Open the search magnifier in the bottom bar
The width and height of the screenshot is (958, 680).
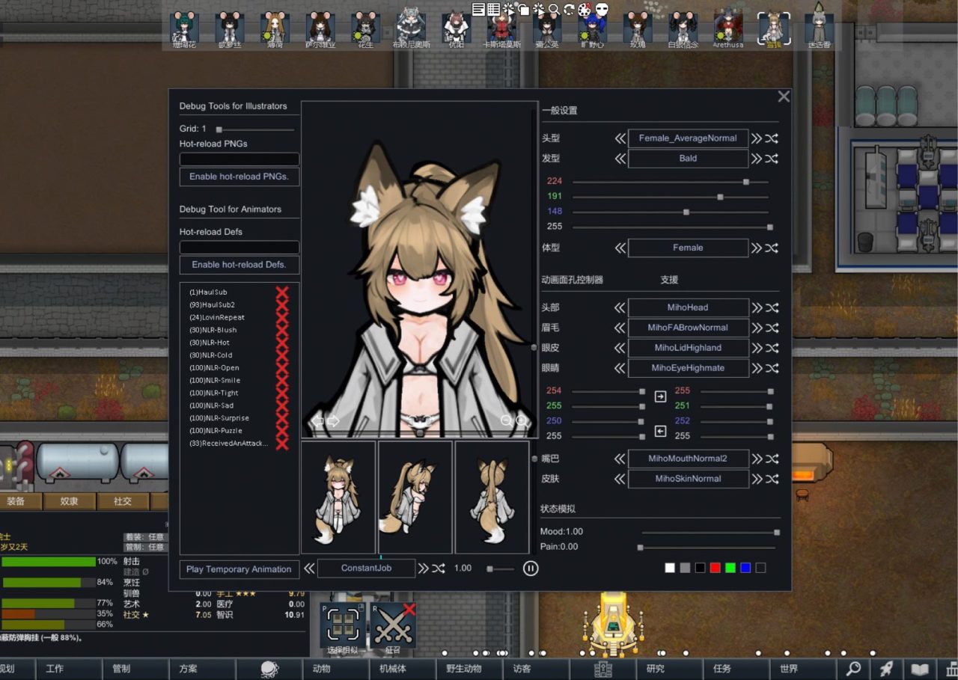[x=853, y=669]
